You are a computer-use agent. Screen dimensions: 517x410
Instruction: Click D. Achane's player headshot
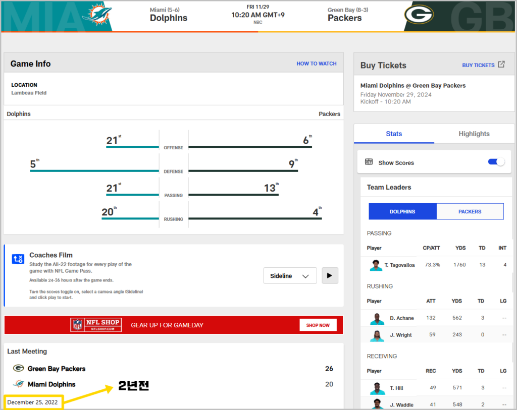tap(377, 318)
